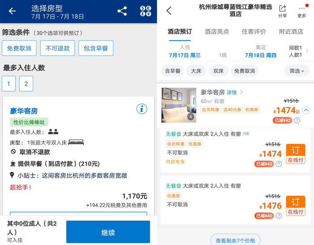Open the currency switch icon

click(x=146, y=11)
